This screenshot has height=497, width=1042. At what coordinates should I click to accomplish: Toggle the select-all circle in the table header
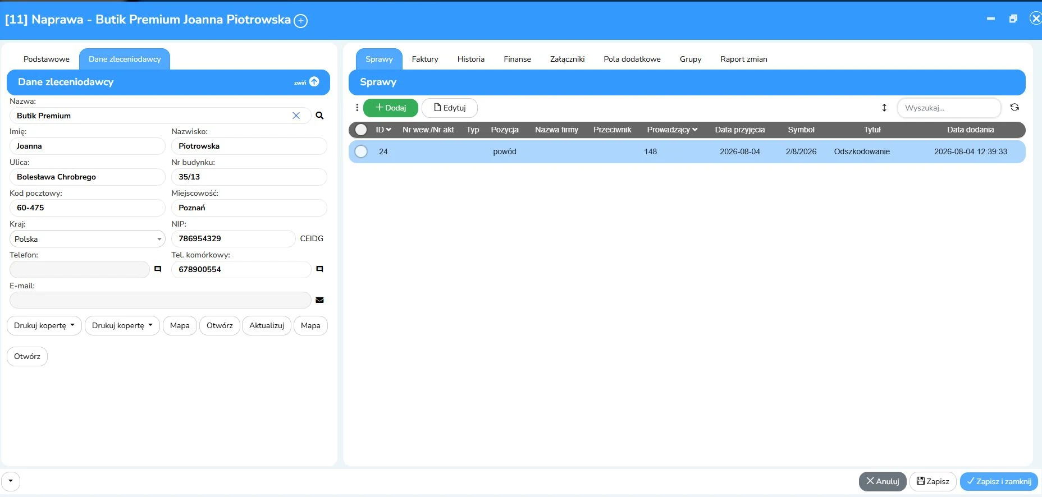[x=361, y=130]
